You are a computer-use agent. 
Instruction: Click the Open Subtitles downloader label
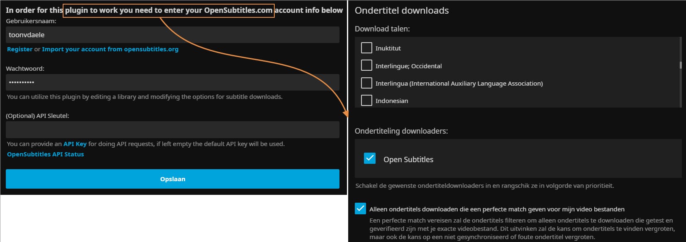(408, 160)
